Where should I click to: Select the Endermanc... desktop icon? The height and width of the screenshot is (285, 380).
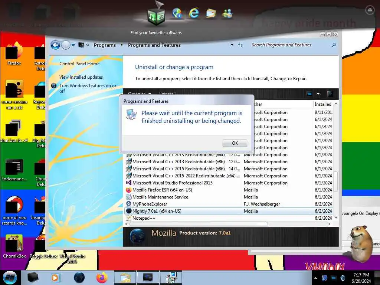14,170
